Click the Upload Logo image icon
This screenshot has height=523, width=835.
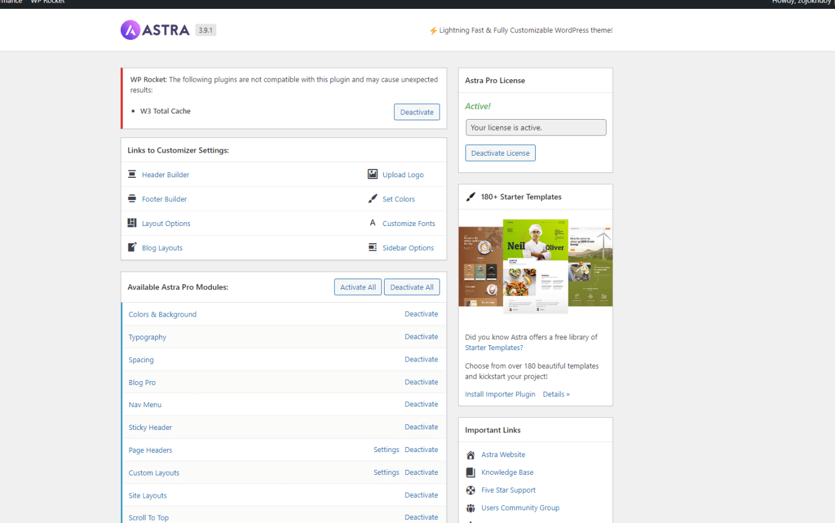tap(373, 174)
